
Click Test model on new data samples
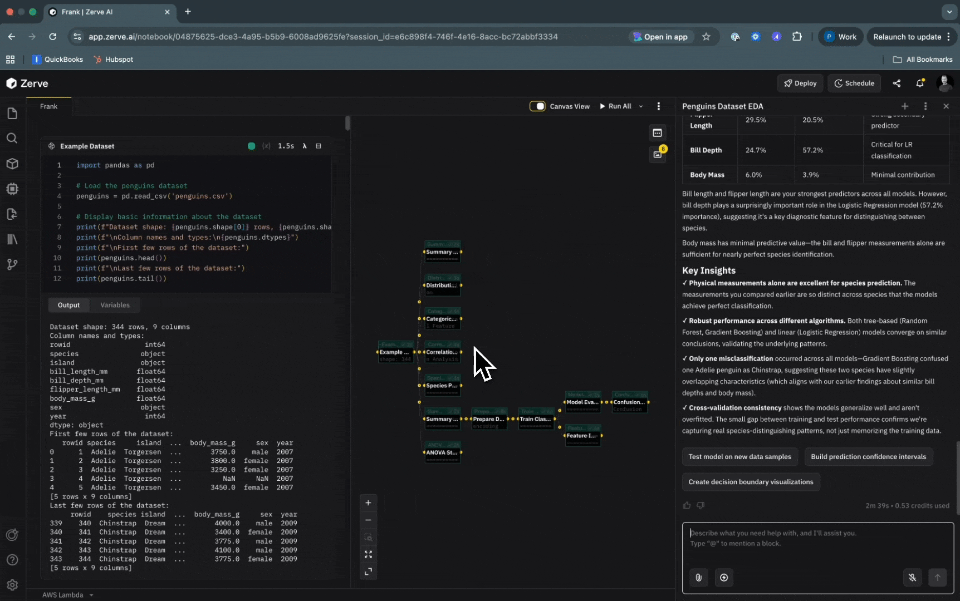point(739,457)
